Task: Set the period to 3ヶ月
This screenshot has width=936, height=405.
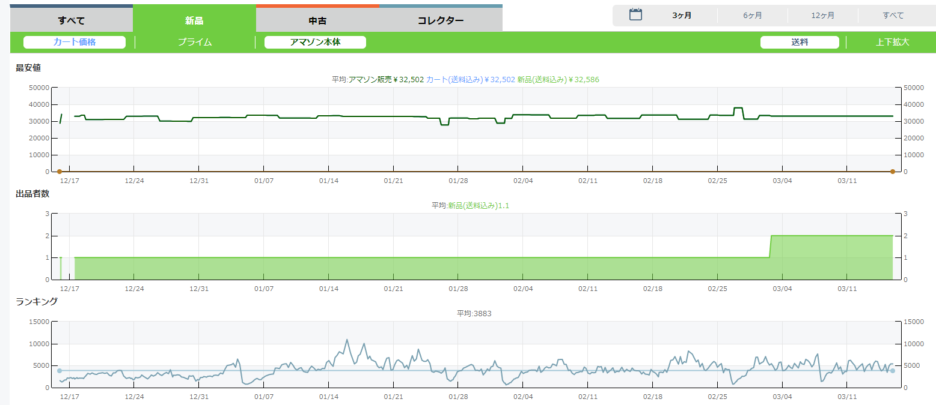Action: 682,16
